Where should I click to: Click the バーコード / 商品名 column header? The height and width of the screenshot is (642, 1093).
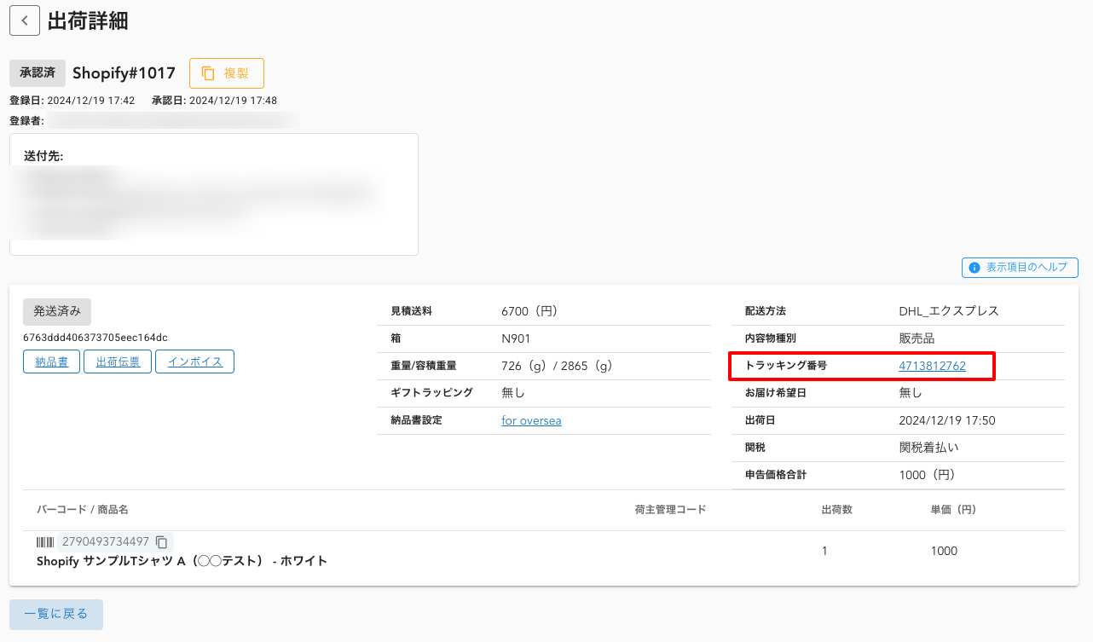pos(83,510)
